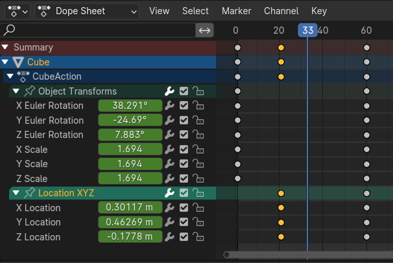
Task: Click the current frame 33 indicator
Action: click(307, 30)
